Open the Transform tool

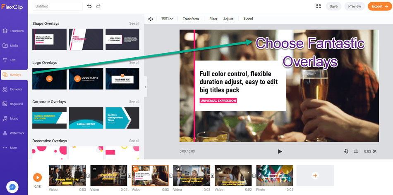[191, 19]
